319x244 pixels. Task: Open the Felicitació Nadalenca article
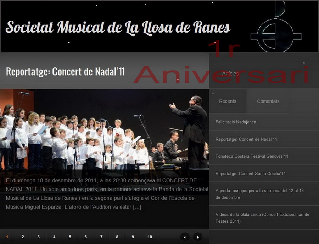[236, 122]
